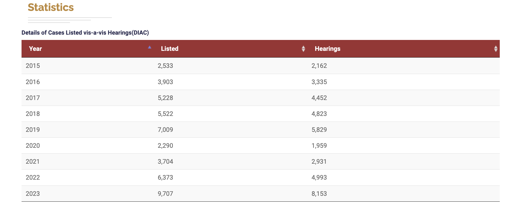Sort table by the Listed column label
528x219 pixels.
pos(169,49)
